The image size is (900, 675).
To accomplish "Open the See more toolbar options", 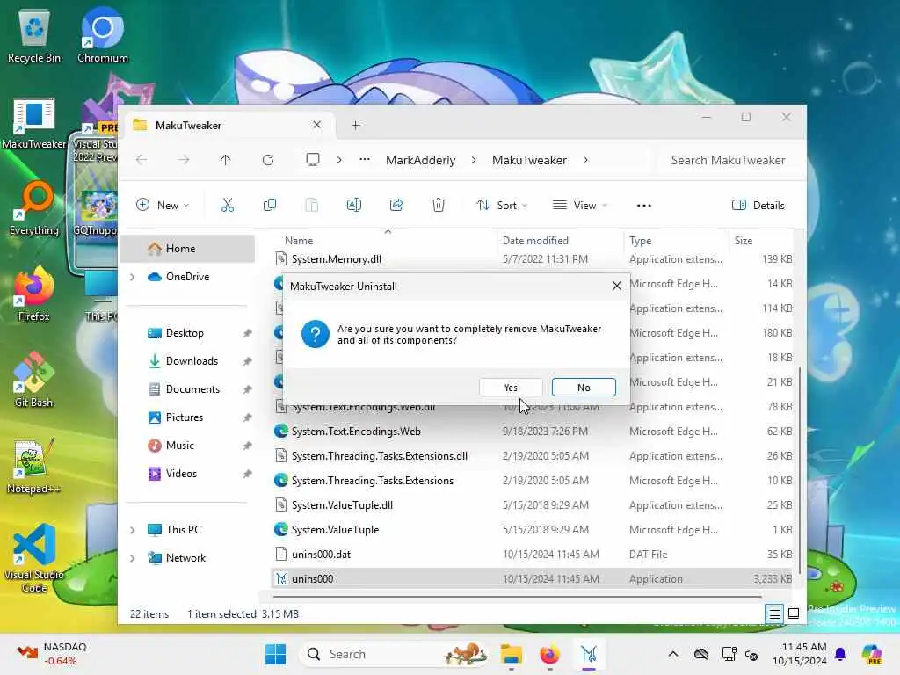I will pyautogui.click(x=644, y=205).
